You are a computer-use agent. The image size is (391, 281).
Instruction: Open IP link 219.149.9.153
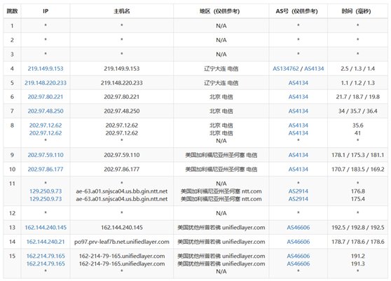click(46, 69)
